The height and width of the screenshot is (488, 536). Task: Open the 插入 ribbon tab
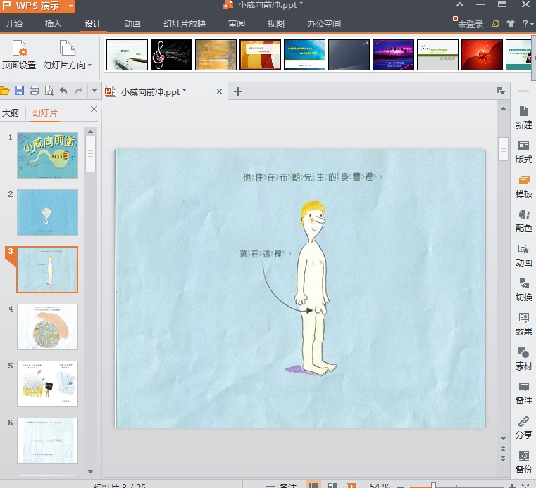(54, 24)
